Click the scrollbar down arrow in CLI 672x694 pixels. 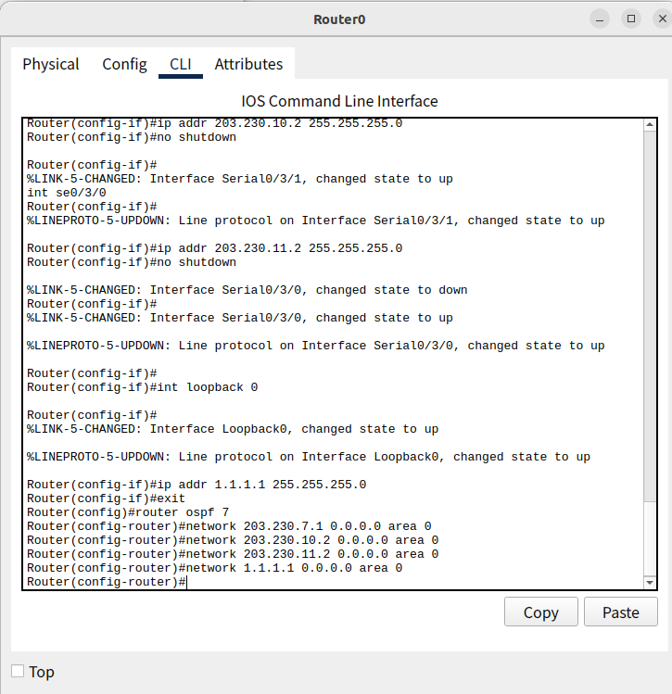(650, 583)
